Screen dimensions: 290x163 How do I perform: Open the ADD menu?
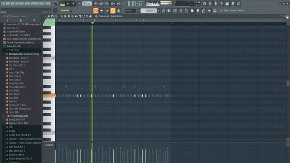[x=13, y=4]
